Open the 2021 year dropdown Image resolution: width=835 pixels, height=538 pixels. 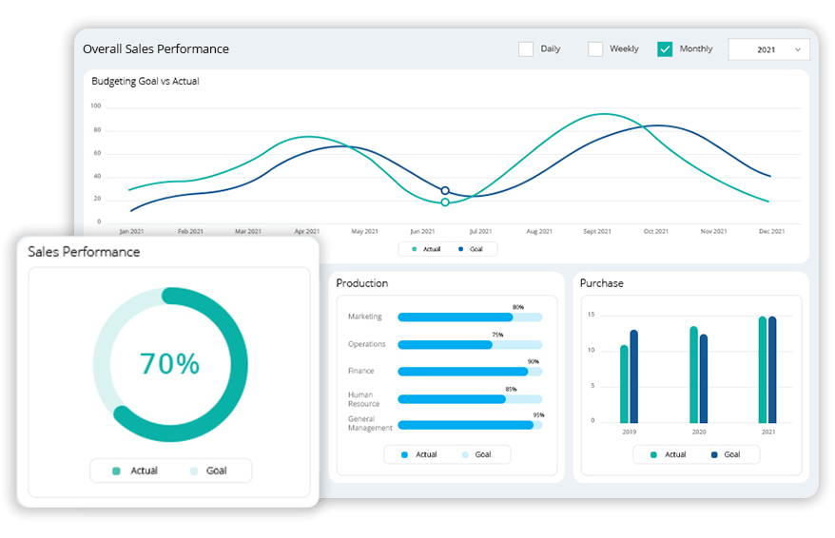click(767, 49)
